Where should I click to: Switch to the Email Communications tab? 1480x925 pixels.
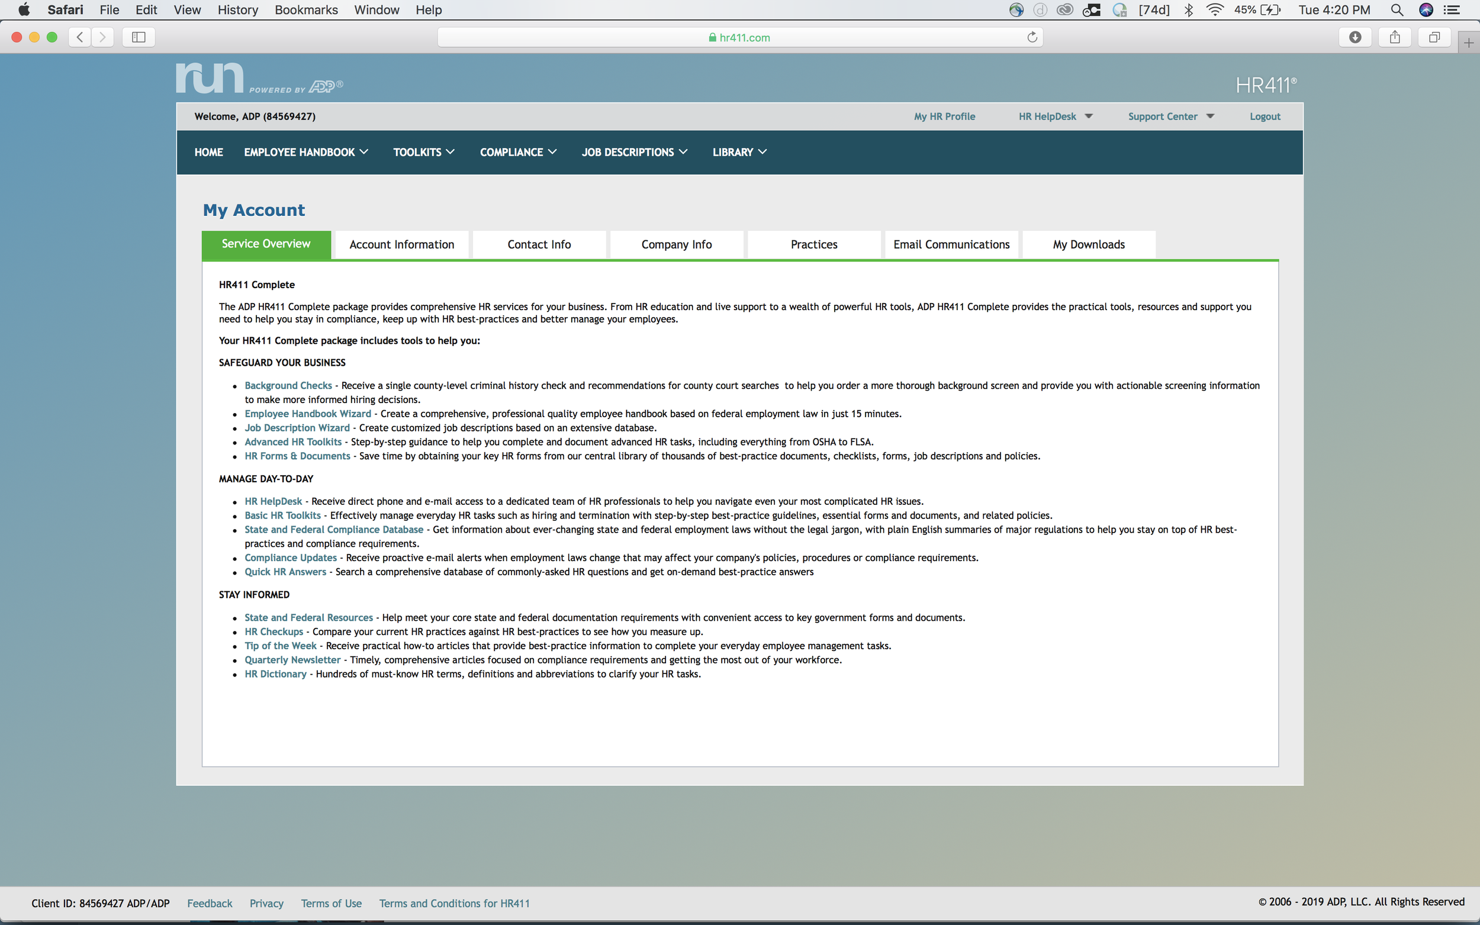951,244
